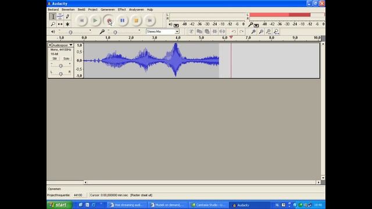
Task: Click the output volume speaker icon
Action: point(53,31)
